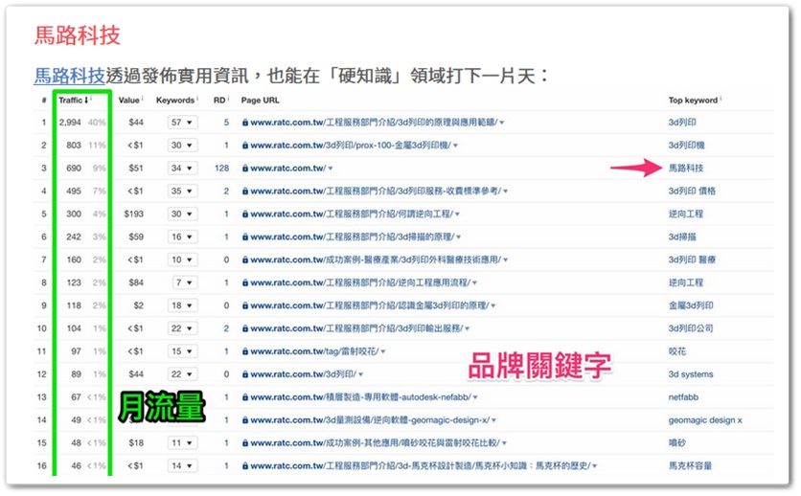801x496 pixels.
Task: Expand the 15 keywords dropdown in row 11
Action: [x=182, y=352]
